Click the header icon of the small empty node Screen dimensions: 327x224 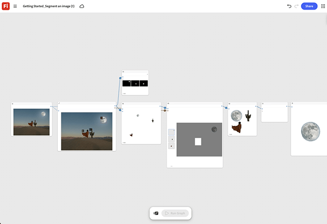click(263, 104)
